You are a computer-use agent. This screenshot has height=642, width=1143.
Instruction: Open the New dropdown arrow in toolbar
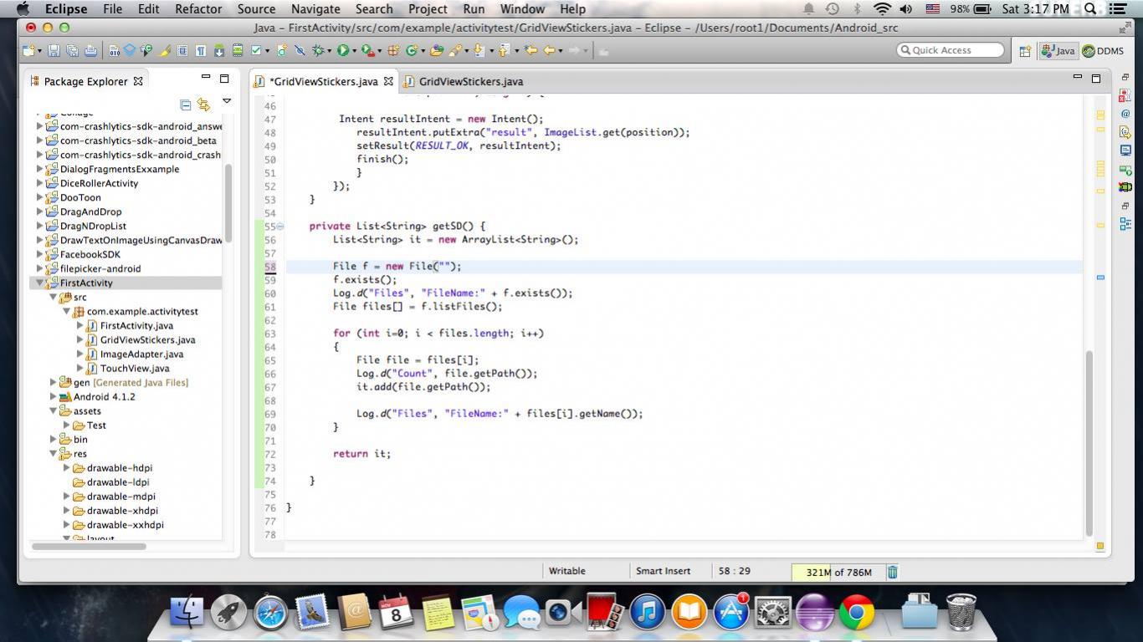pos(39,51)
